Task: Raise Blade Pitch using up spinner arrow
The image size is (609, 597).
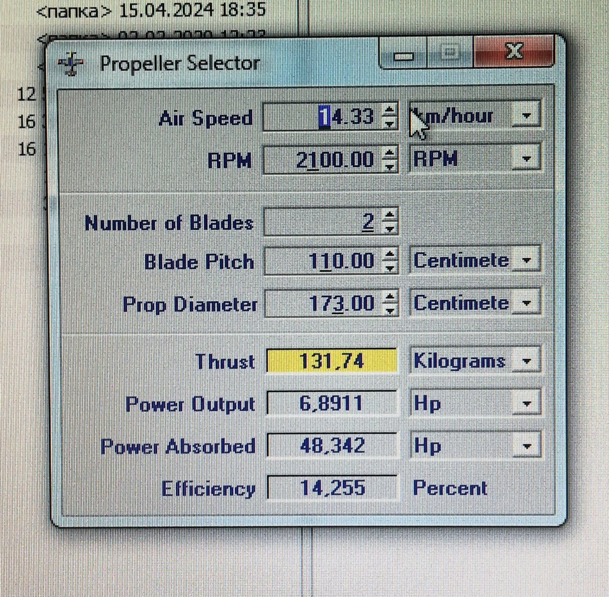Action: [x=389, y=254]
